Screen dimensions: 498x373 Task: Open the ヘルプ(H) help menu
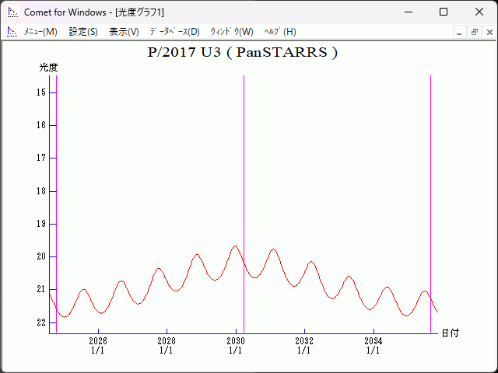pyautogui.click(x=280, y=32)
